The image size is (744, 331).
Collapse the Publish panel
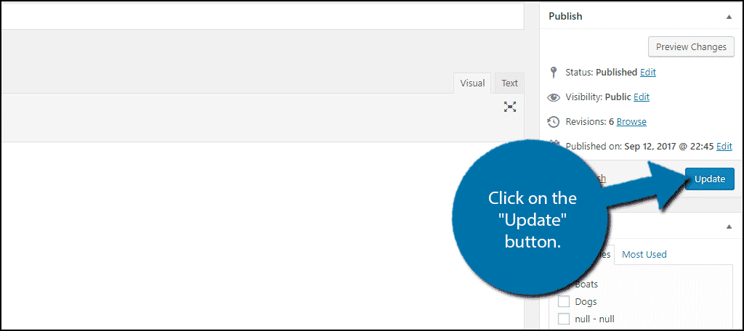click(729, 16)
